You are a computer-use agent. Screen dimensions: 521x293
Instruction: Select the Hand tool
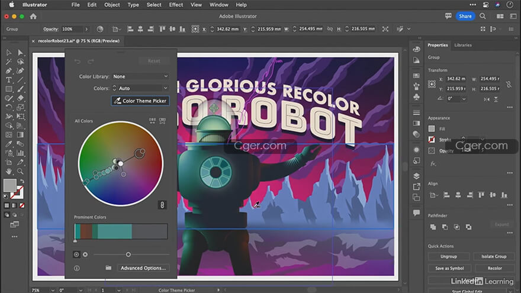(9, 172)
